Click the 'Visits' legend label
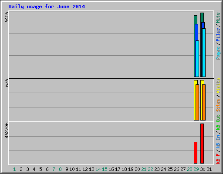 [218, 86]
